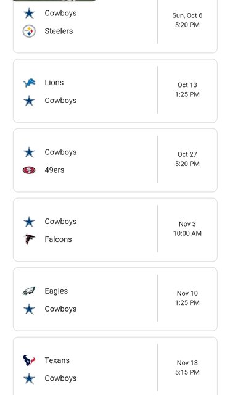Select the 49ers team name
Screen dimensions: 230x395
pos(54,170)
